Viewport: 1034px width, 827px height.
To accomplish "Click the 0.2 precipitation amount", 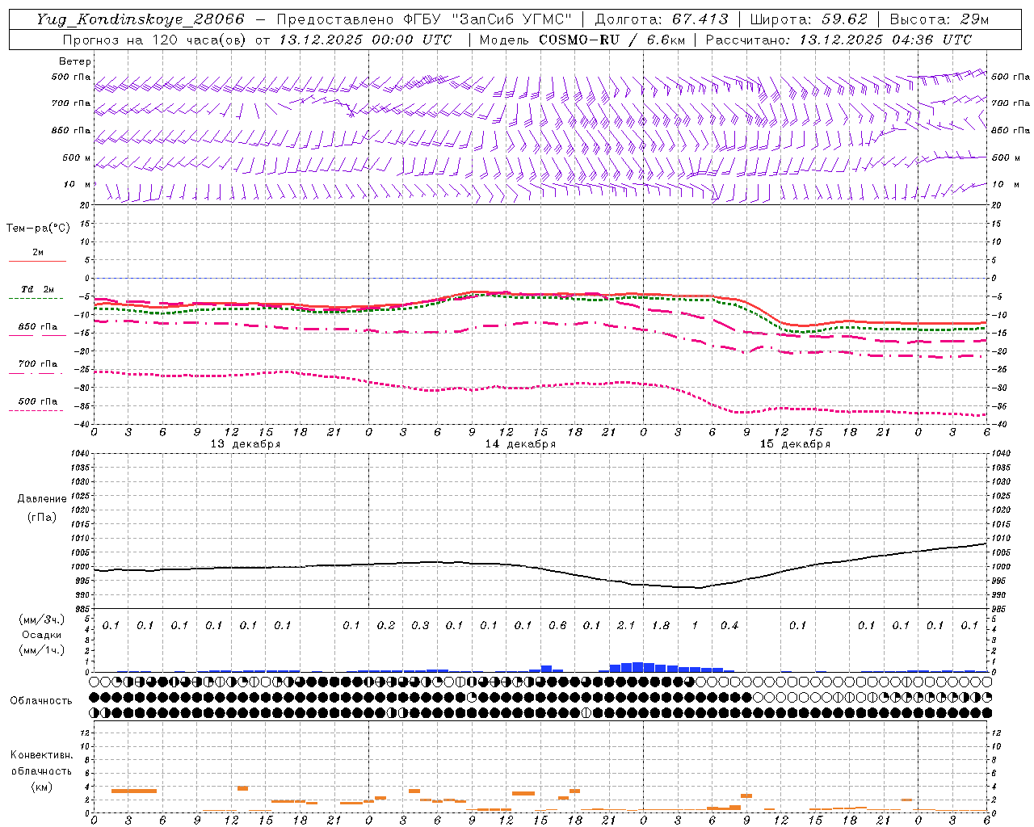I will pyautogui.click(x=386, y=626).
